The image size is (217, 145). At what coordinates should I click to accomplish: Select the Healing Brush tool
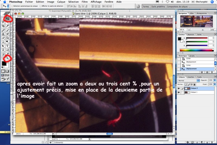(3, 30)
